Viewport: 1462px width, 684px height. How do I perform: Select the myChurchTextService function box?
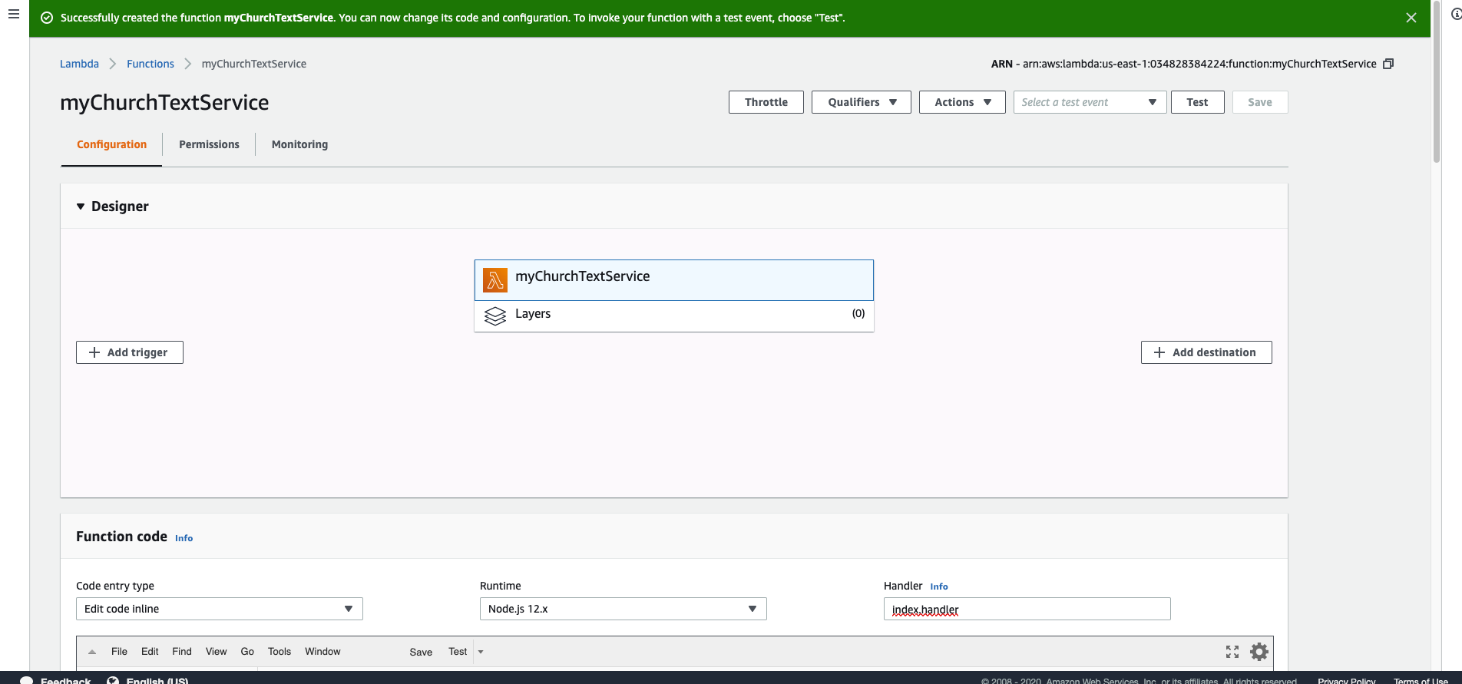tap(674, 280)
